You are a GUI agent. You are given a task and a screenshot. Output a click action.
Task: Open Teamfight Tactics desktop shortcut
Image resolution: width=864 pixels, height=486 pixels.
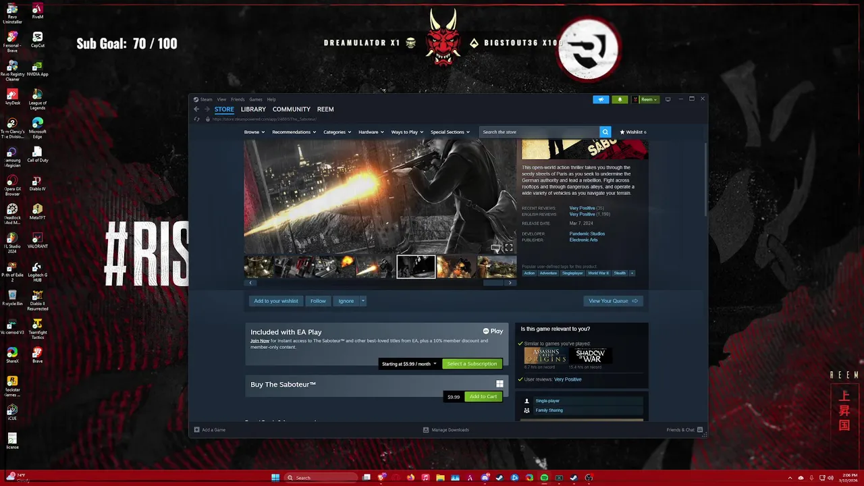[38, 329]
